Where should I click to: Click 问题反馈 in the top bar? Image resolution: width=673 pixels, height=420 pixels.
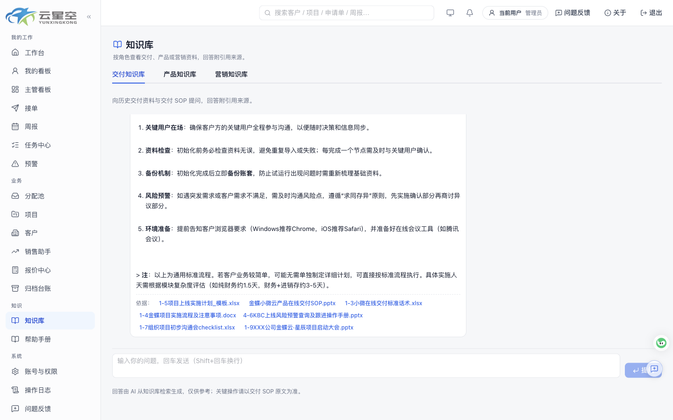(x=573, y=13)
